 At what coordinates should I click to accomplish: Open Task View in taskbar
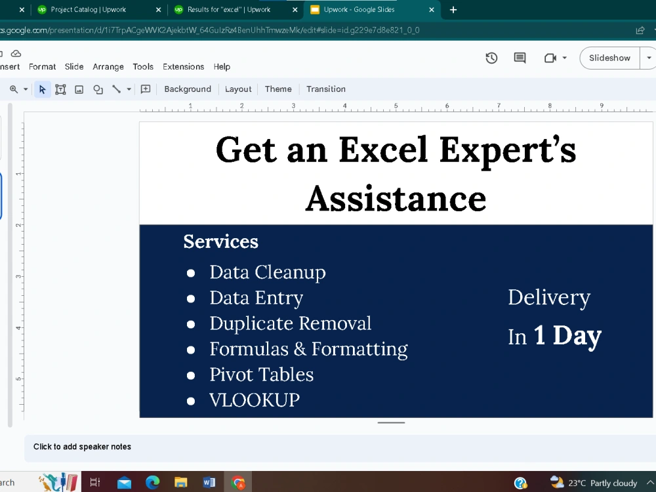point(95,482)
